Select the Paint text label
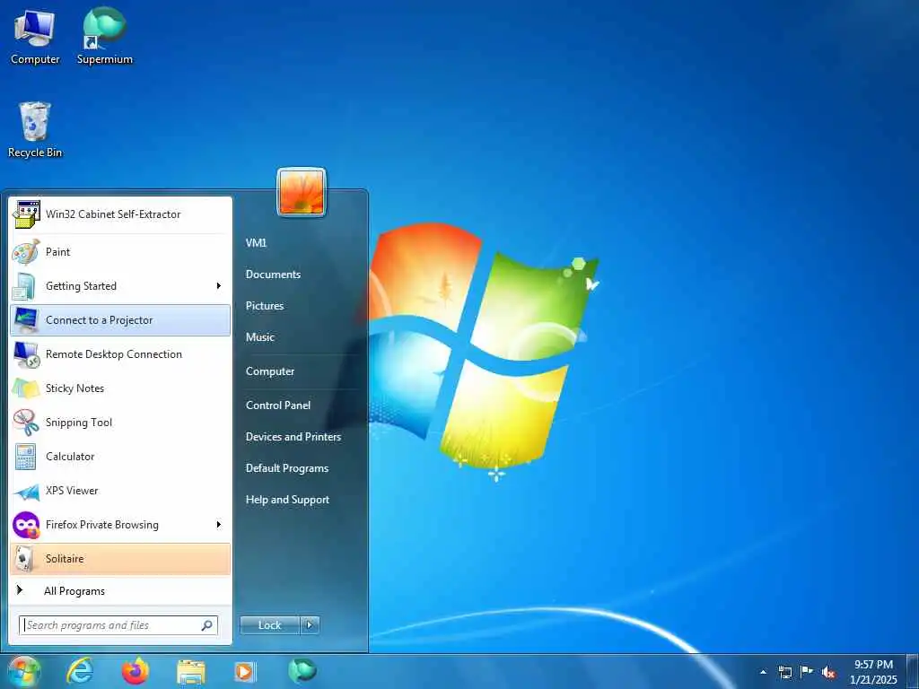 (x=58, y=252)
